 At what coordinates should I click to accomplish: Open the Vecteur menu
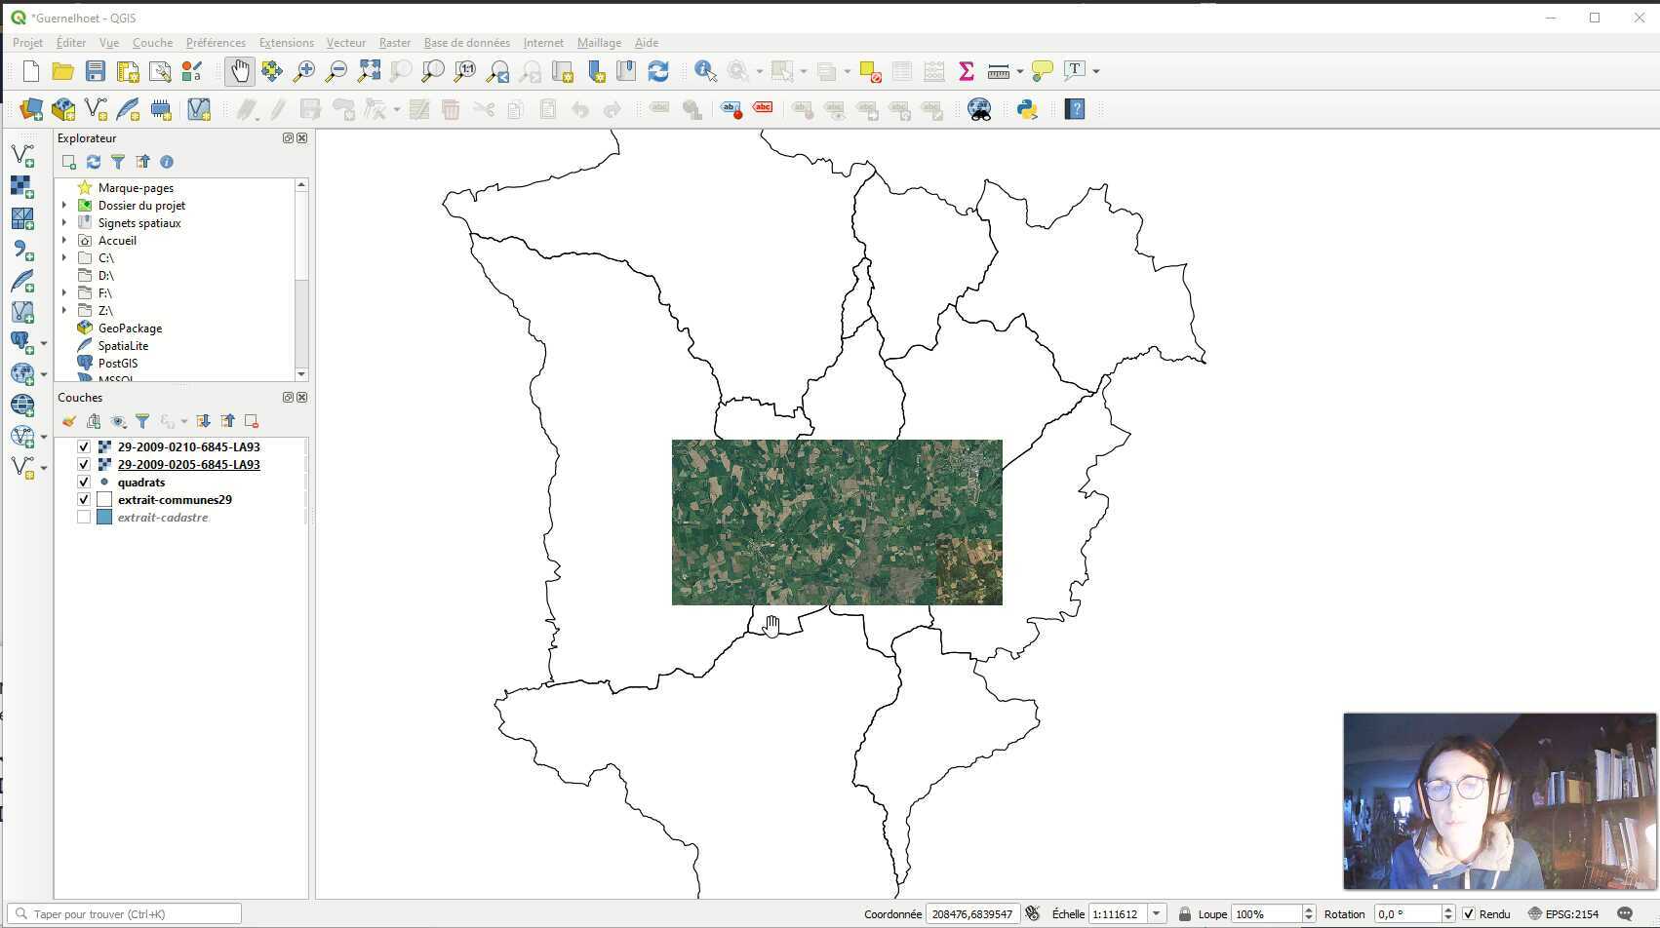point(345,42)
